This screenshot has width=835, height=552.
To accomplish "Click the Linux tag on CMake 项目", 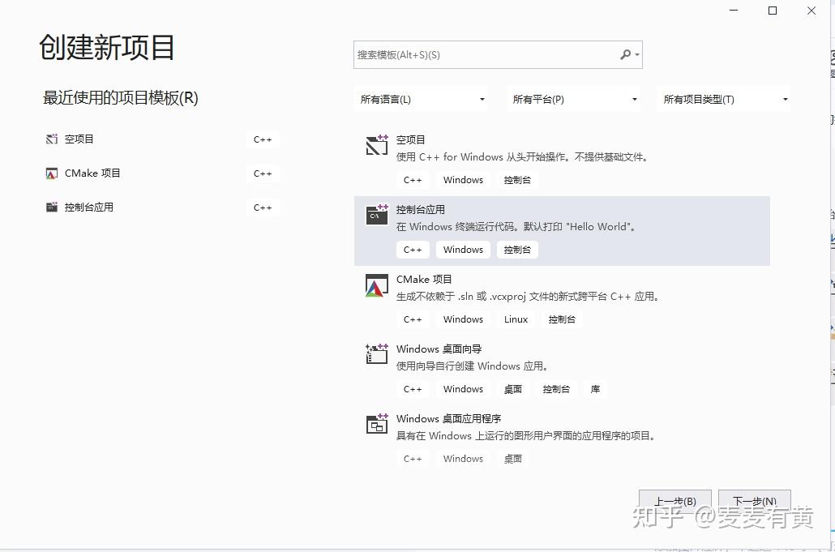I will coord(516,319).
